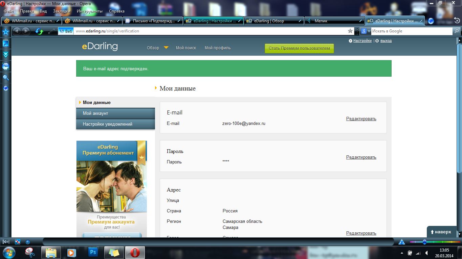Open the history clock panel in sidebar
The height and width of the screenshot is (259, 462).
click(5, 66)
